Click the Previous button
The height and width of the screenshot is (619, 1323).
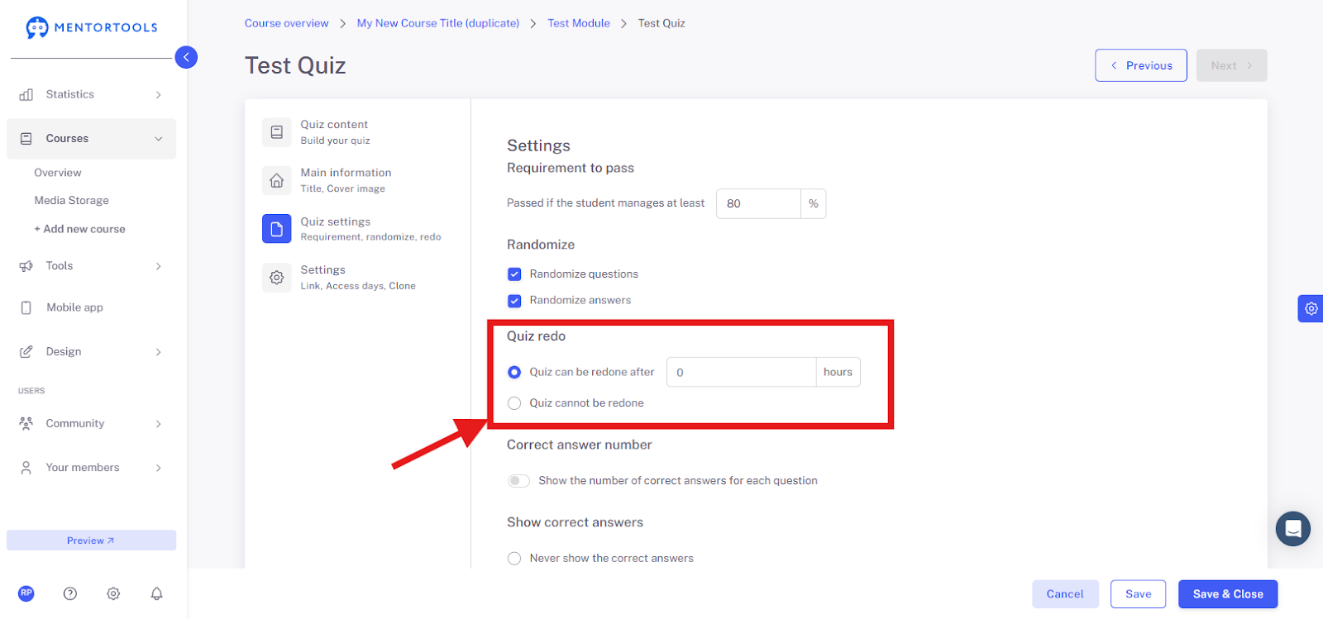tap(1141, 65)
